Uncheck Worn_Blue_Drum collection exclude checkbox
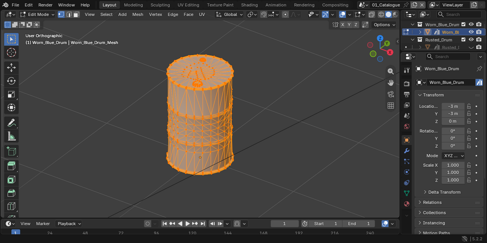Screen dimensions: 487x243 pos(463,24)
